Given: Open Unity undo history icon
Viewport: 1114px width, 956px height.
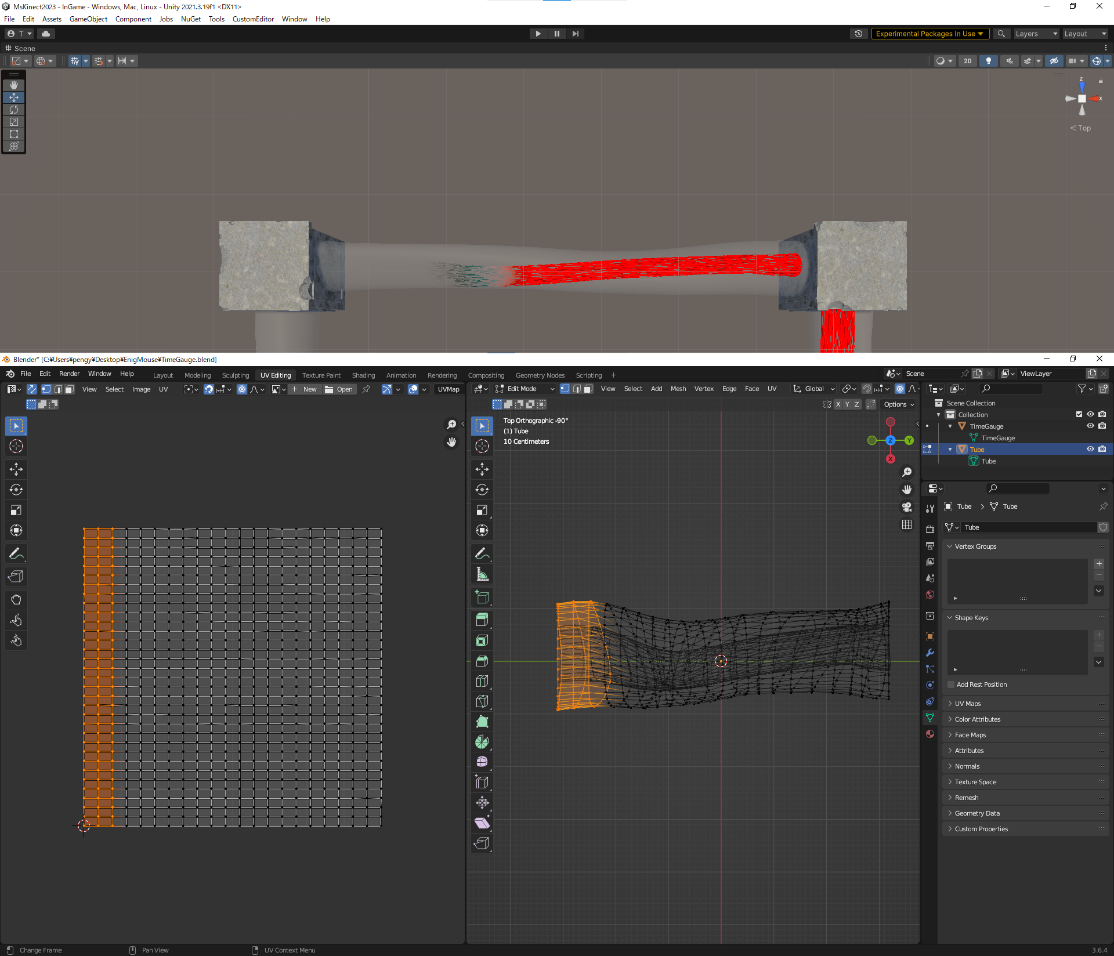Looking at the screenshot, I should (x=859, y=34).
